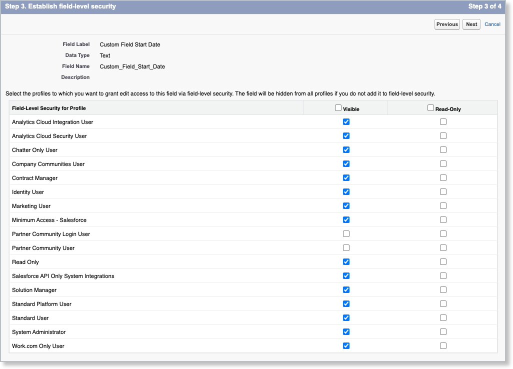
Task: Disable Visible for Standard Platform User
Action: 346,303
